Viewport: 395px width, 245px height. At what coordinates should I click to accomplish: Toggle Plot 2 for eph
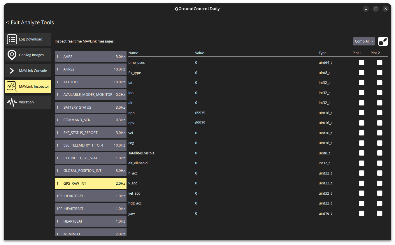[380, 113]
